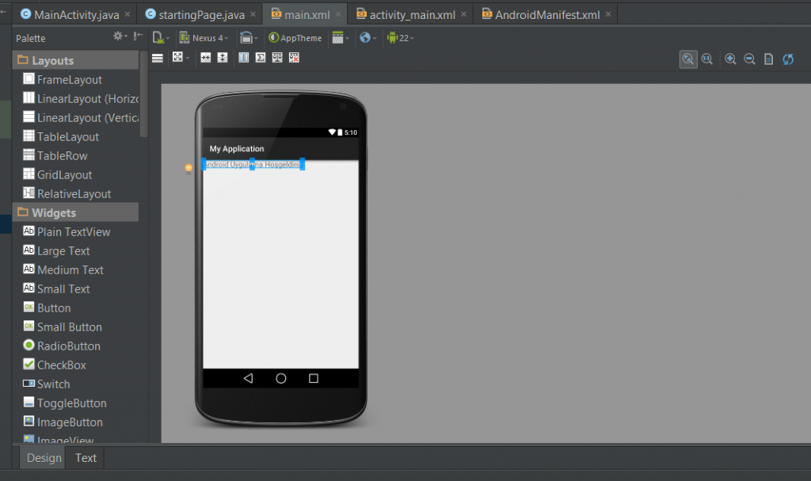Zoom in on the layout preview
This screenshot has width=811, height=481.
pyautogui.click(x=730, y=59)
